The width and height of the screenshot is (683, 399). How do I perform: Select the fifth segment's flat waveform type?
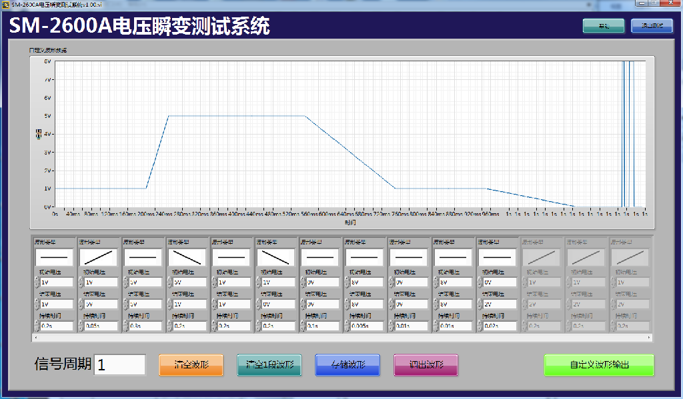(x=231, y=257)
